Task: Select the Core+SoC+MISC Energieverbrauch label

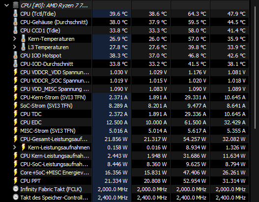Action: tap(55, 173)
